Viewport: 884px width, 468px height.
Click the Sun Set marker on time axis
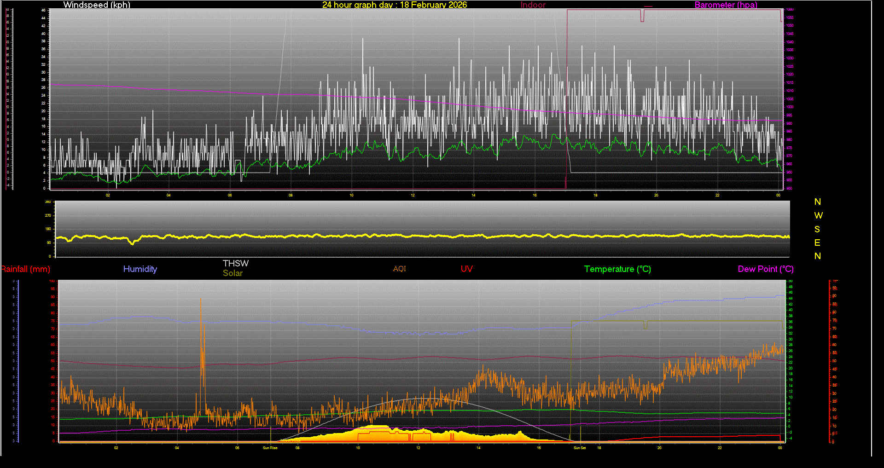tap(580, 448)
